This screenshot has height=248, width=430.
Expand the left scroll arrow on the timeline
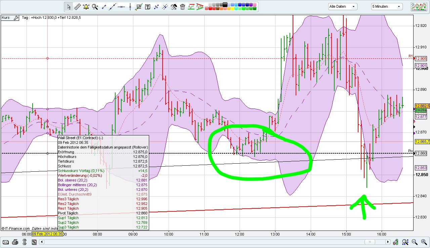(x=42, y=242)
